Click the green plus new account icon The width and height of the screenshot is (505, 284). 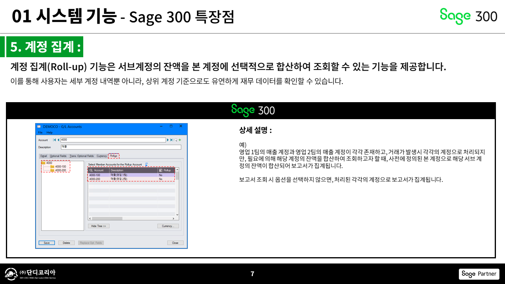pos(180,140)
